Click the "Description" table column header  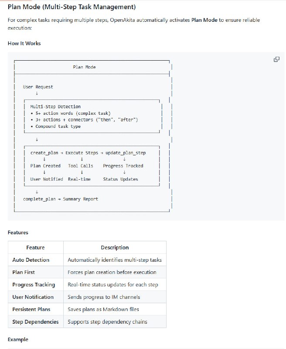pyautogui.click(x=115, y=247)
